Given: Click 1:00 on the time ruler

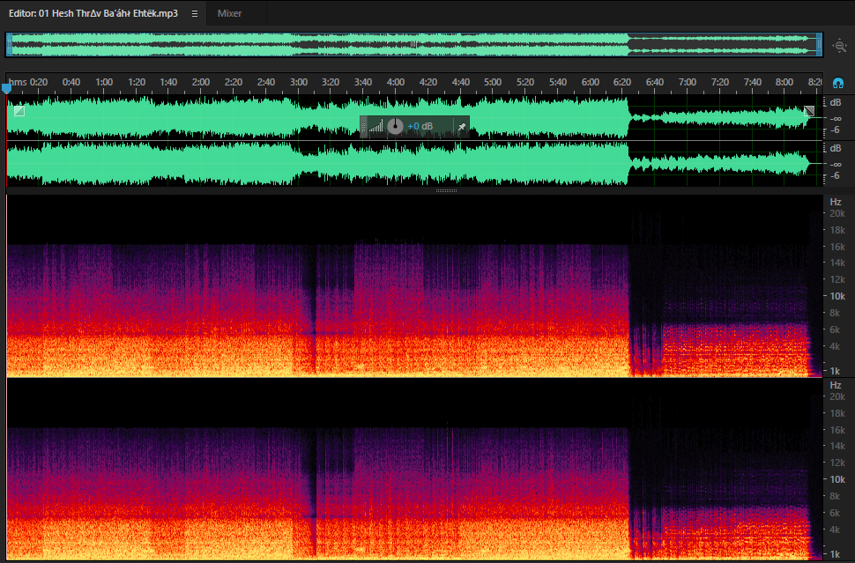Looking at the screenshot, I should coord(104,82).
